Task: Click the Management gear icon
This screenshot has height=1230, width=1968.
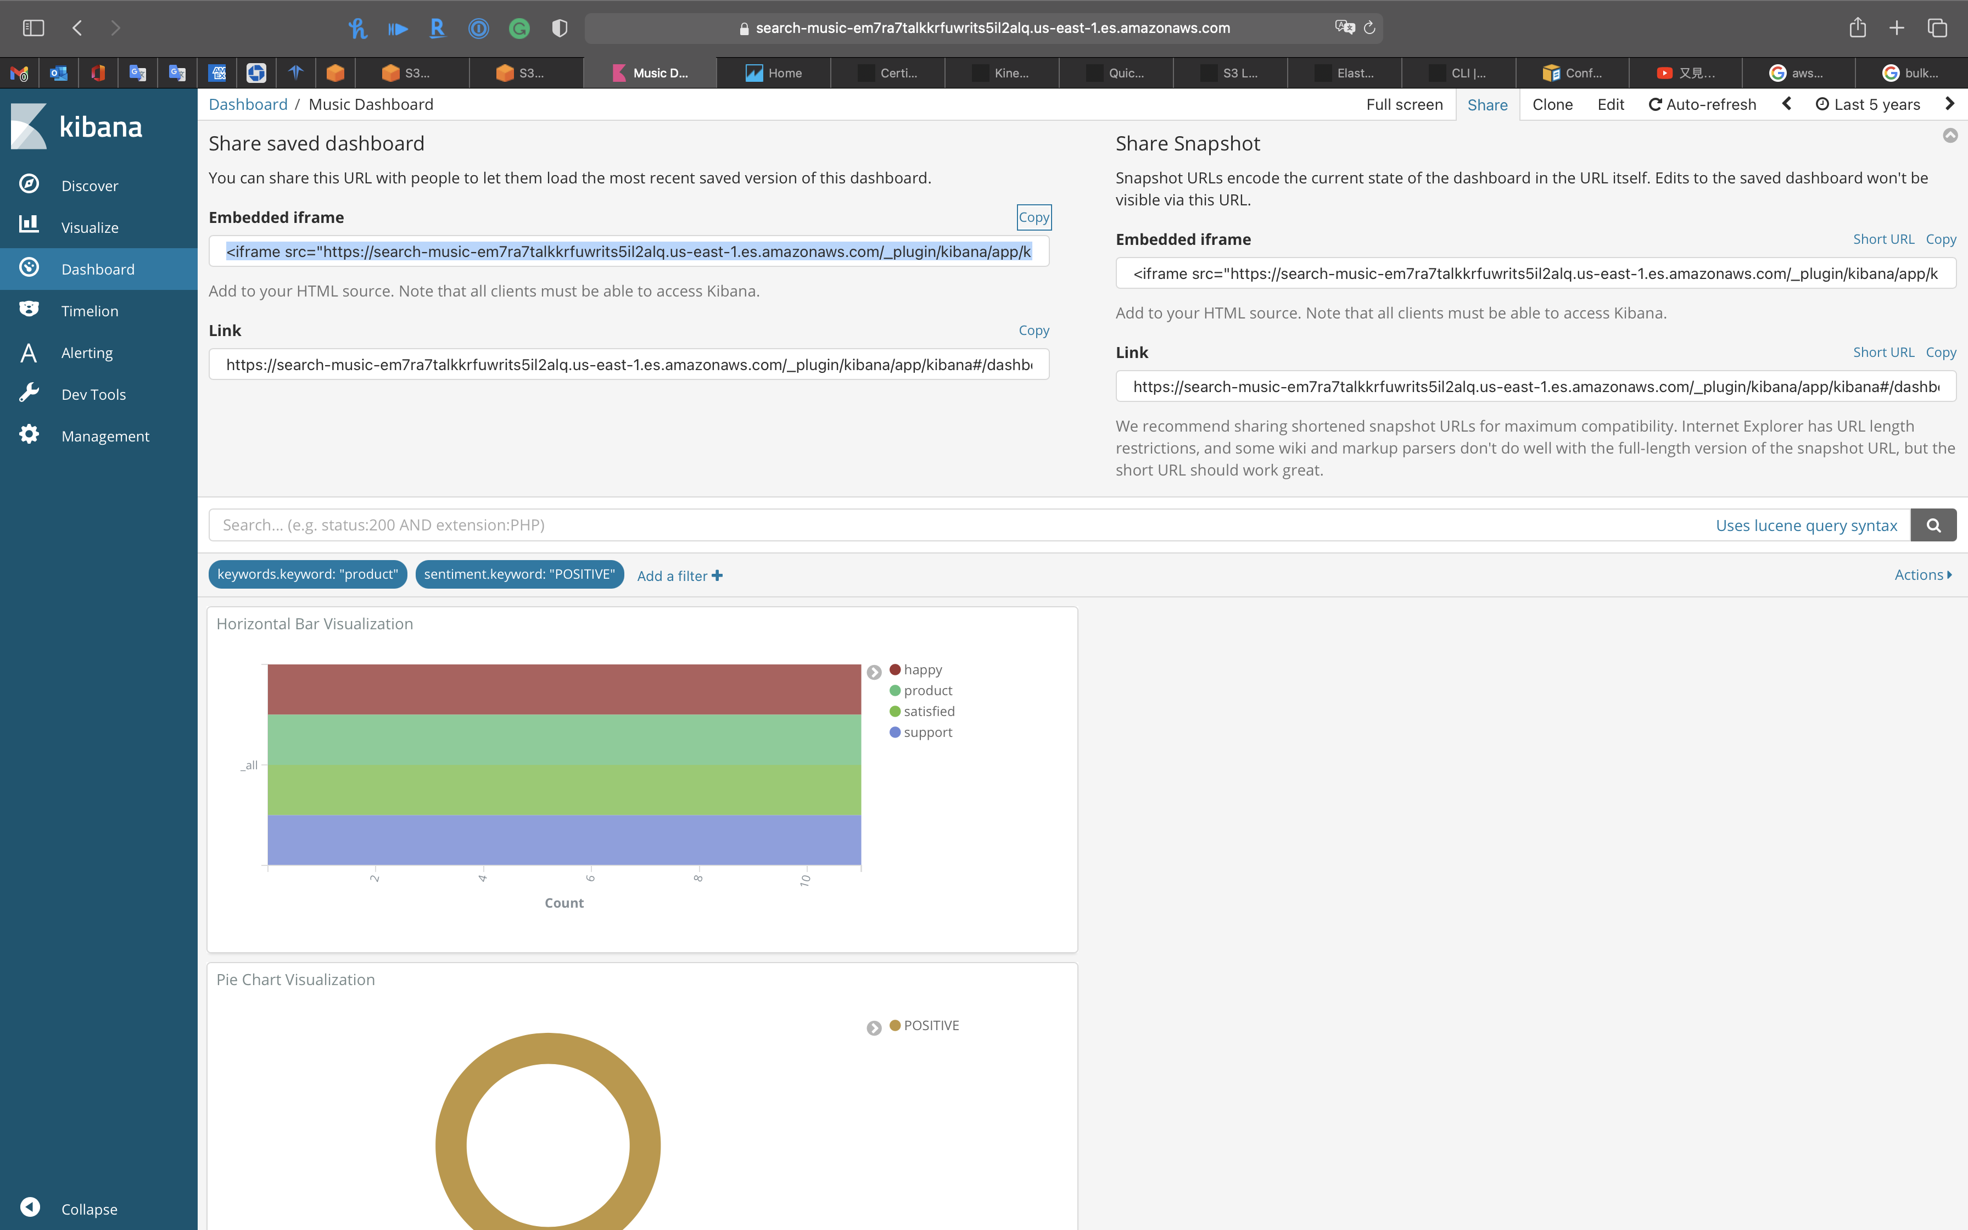Action: tap(29, 435)
